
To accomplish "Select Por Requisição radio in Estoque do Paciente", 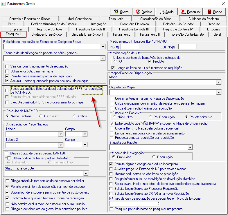I will tap(150, 117).
